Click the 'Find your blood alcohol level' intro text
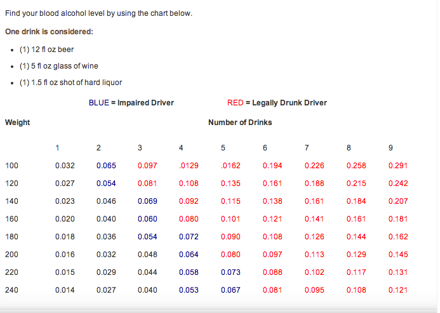Image resolution: width=440 pixels, height=313 pixels. click(98, 13)
